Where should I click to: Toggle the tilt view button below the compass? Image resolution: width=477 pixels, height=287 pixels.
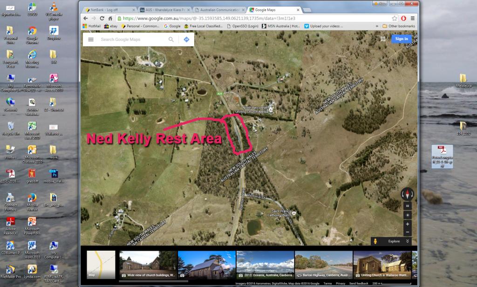click(x=408, y=205)
